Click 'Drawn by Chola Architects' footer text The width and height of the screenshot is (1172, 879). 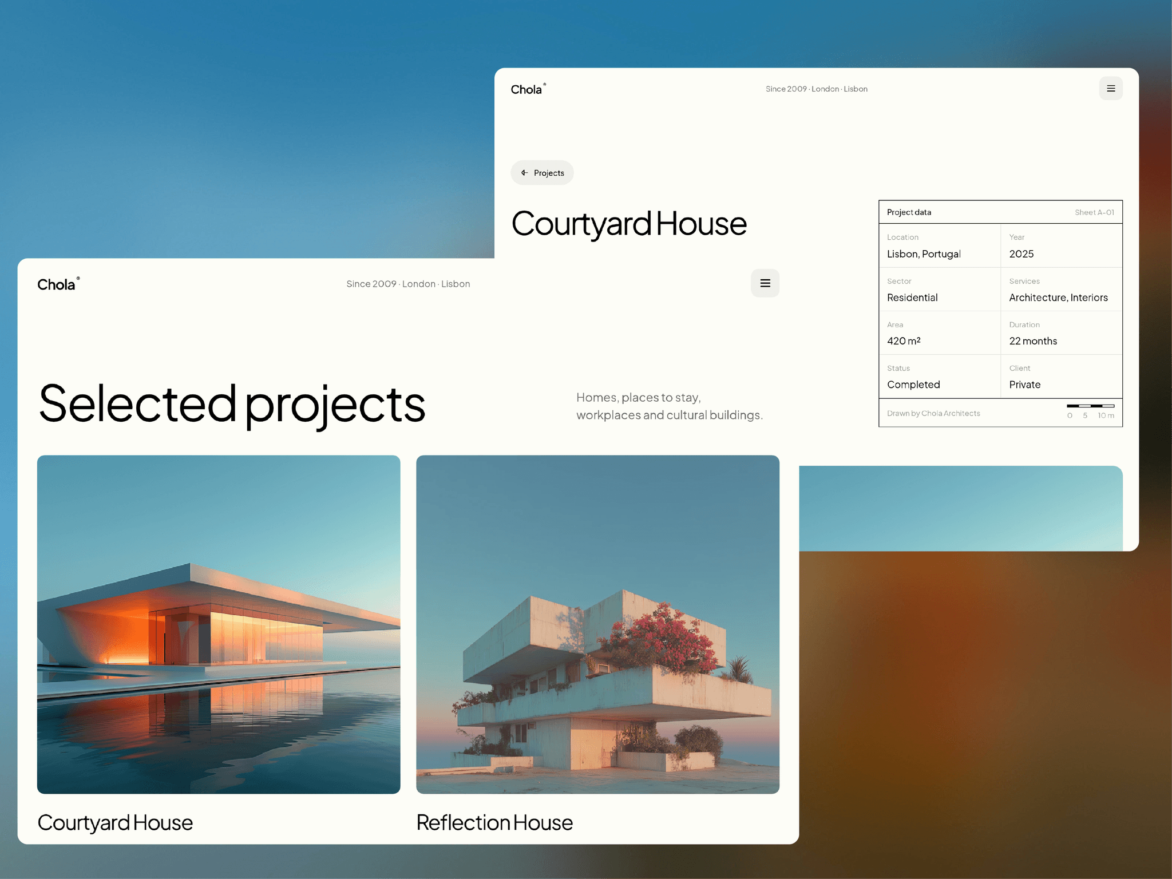[933, 413]
